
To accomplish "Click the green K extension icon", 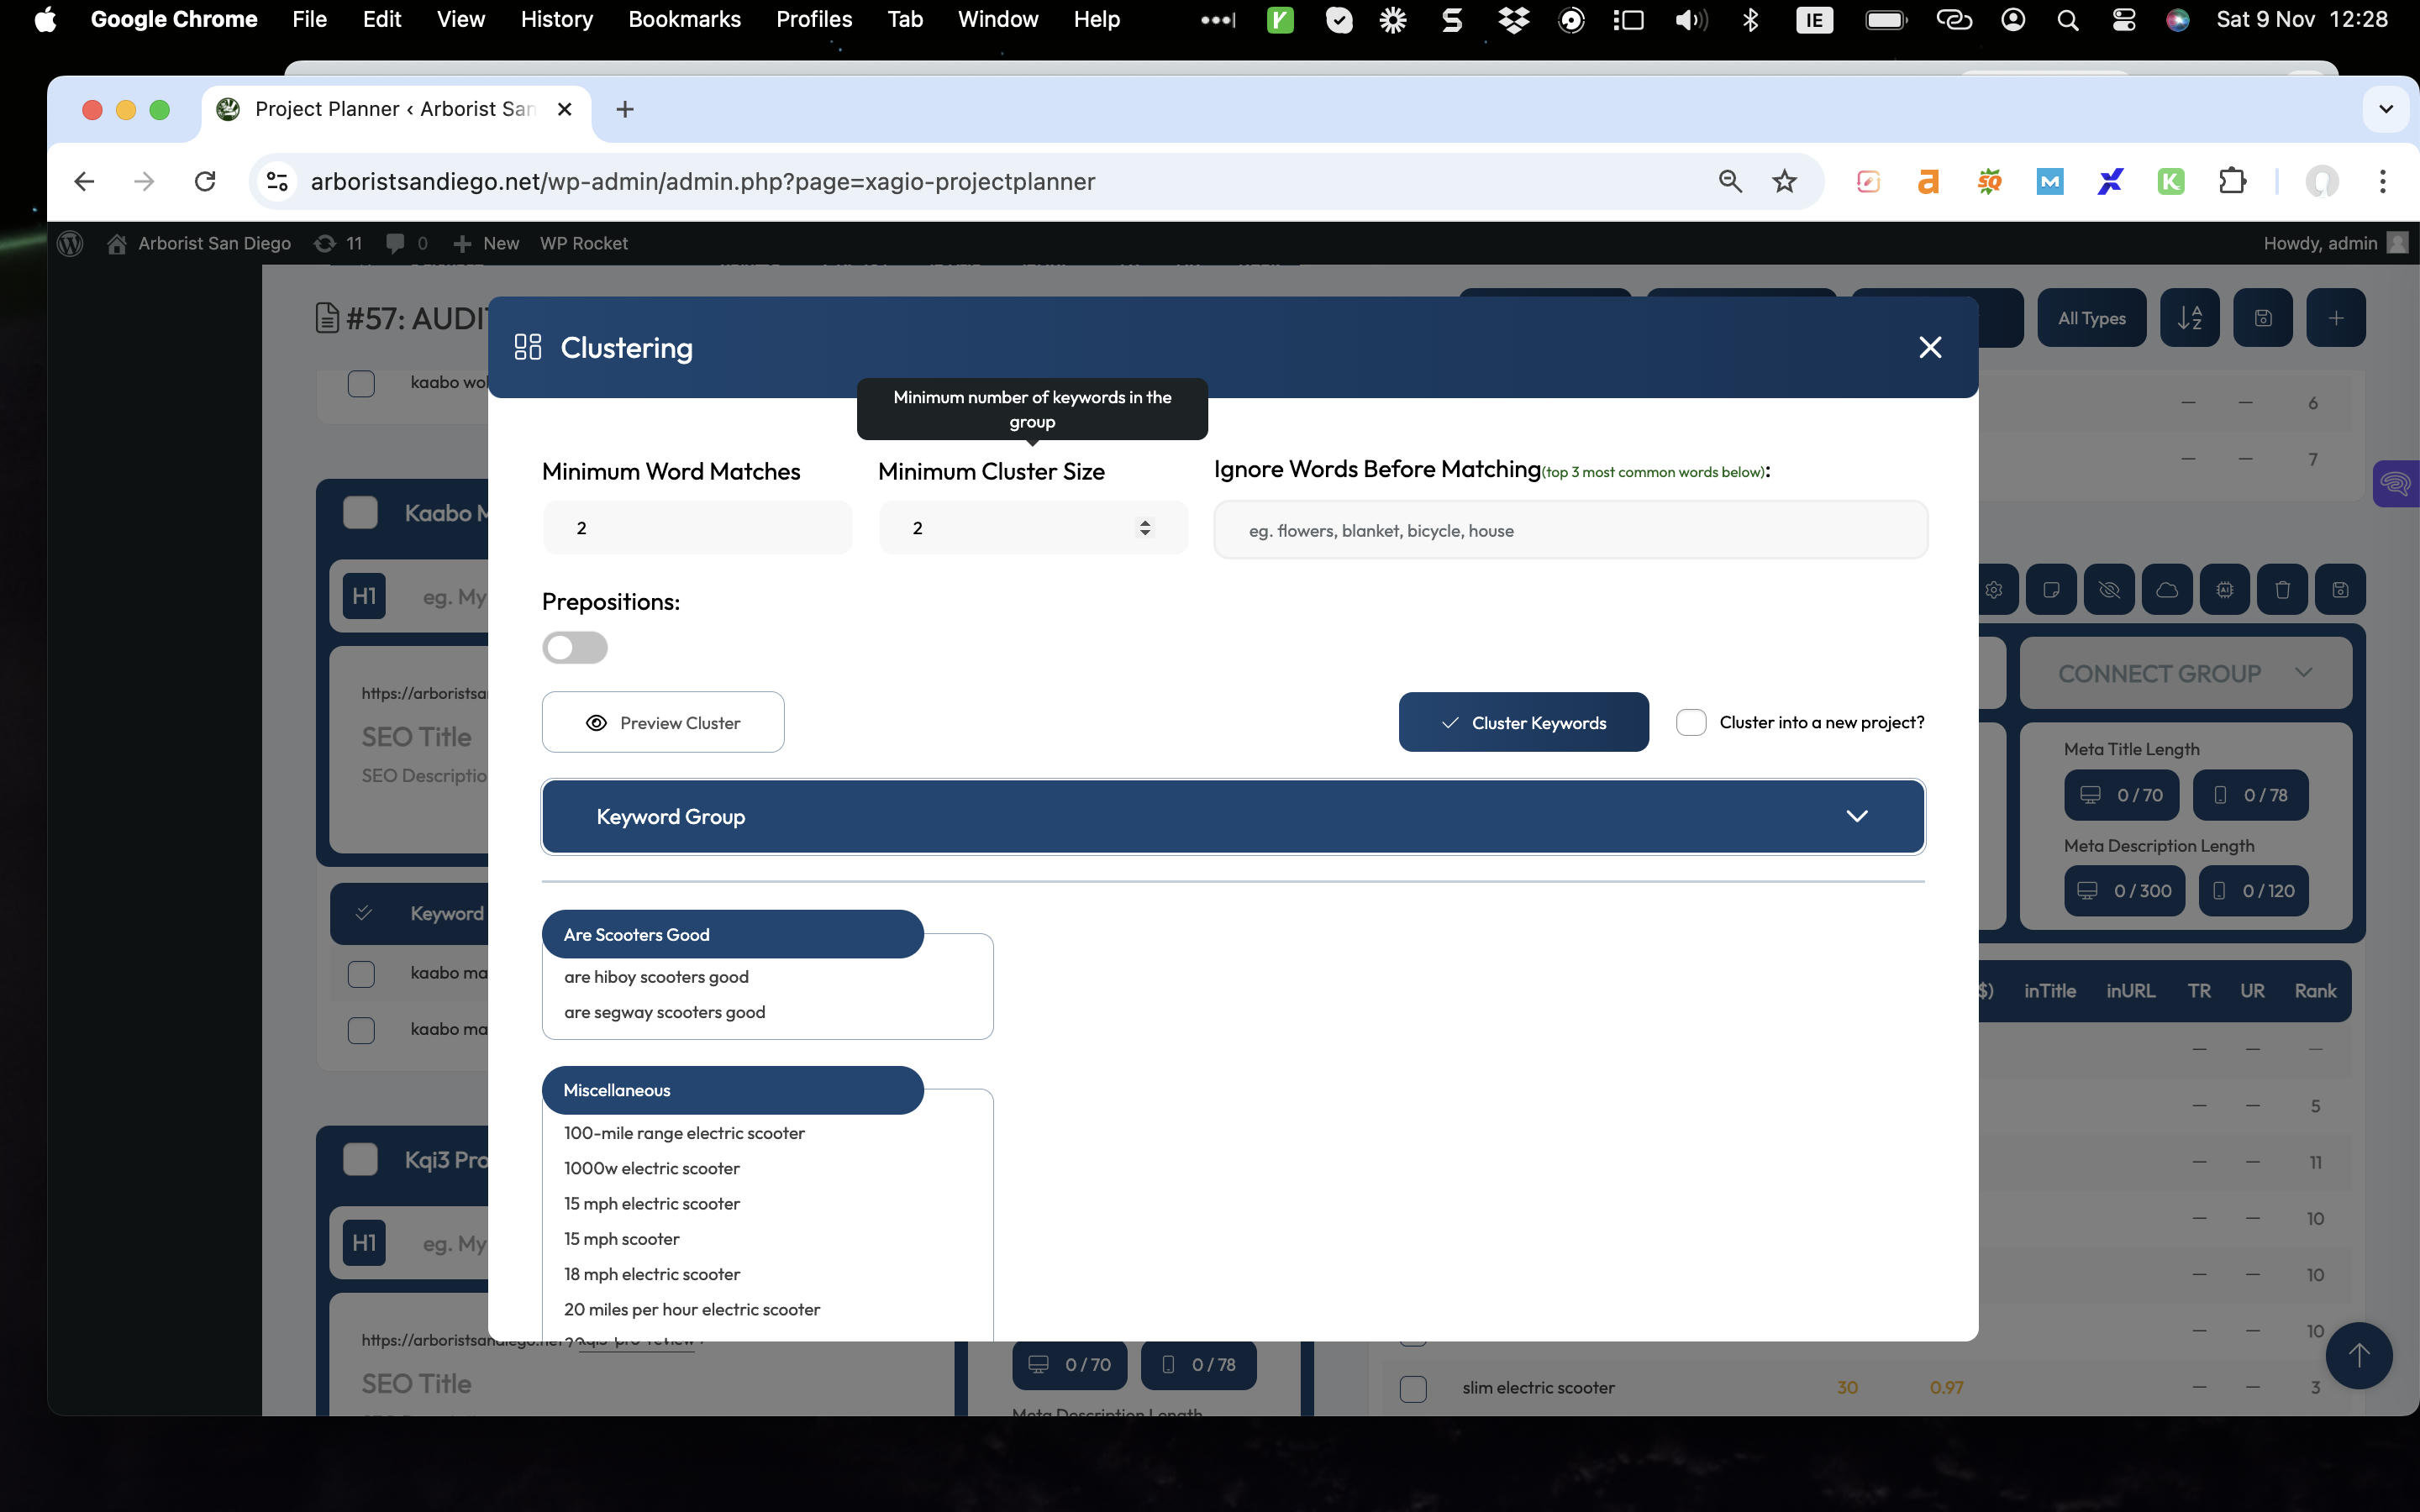I will click(x=2171, y=181).
